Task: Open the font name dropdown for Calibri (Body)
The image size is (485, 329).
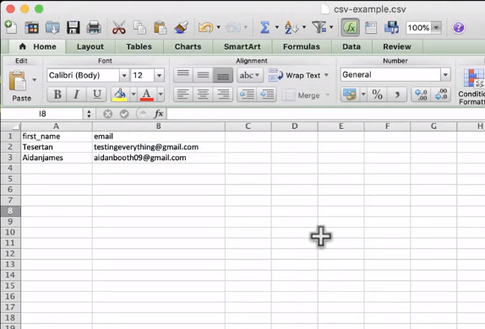Action: [124, 75]
